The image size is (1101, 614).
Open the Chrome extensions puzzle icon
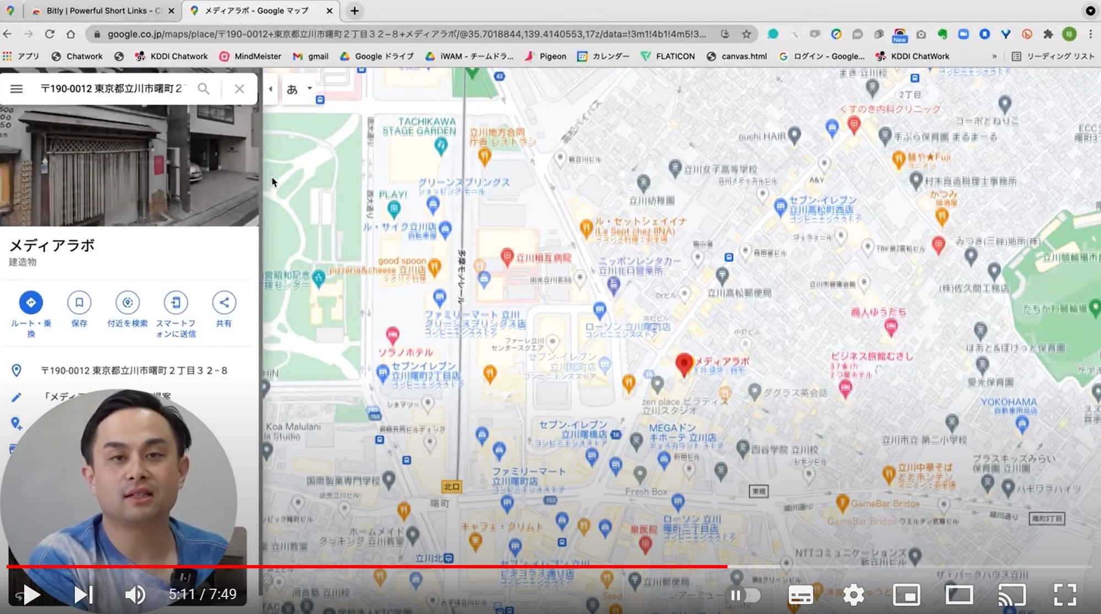pyautogui.click(x=1048, y=34)
